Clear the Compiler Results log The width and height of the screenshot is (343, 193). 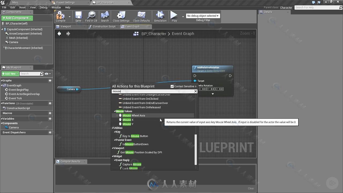point(251,188)
